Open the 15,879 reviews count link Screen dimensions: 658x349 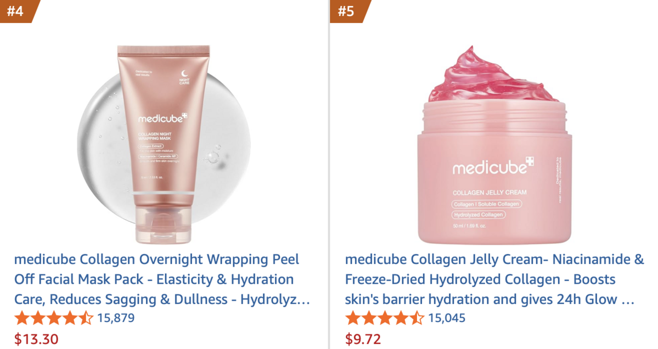116,318
